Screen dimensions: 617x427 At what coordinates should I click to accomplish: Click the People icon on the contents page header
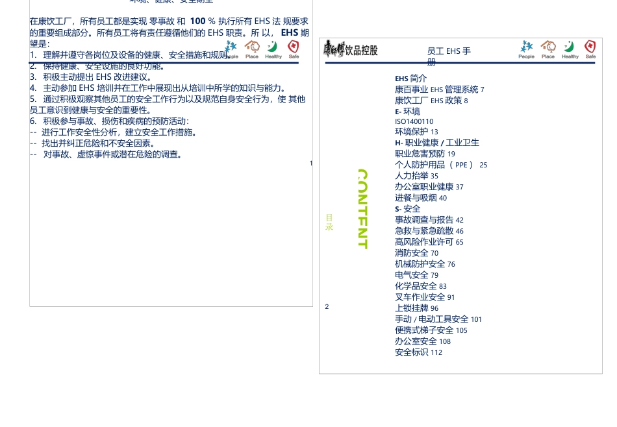[x=526, y=49]
